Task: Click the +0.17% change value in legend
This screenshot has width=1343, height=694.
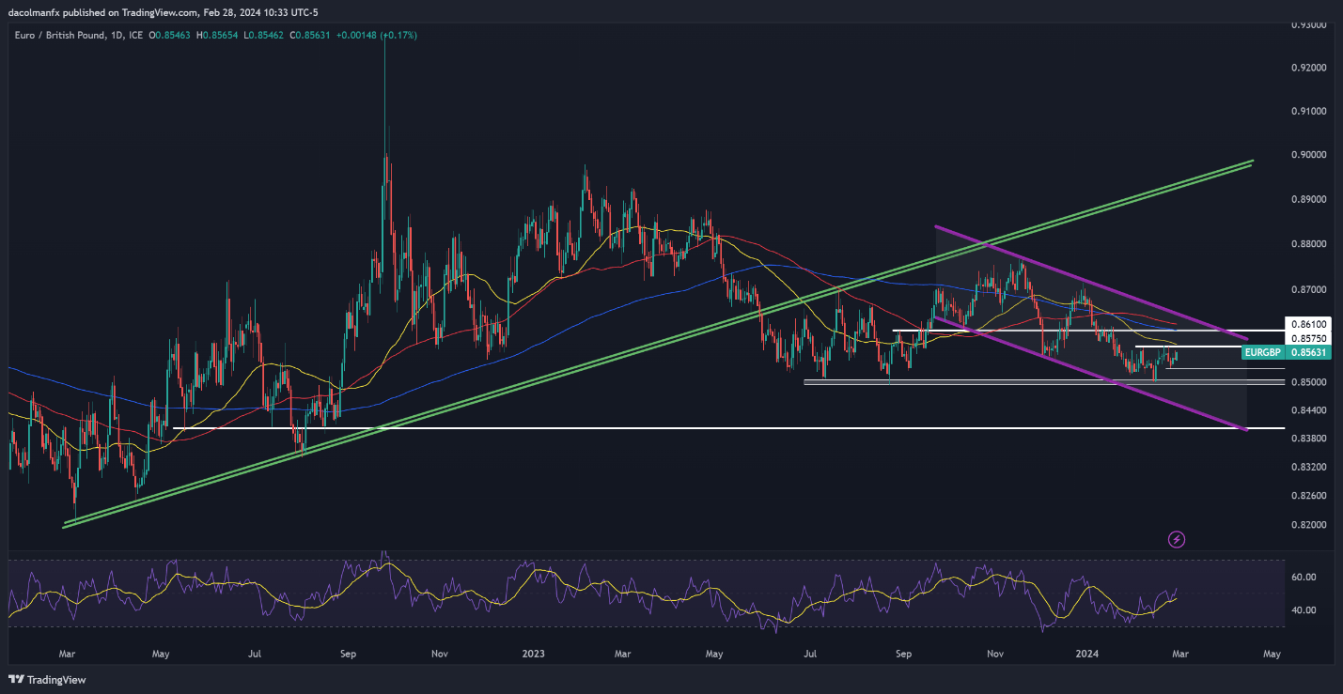Action: [x=399, y=35]
